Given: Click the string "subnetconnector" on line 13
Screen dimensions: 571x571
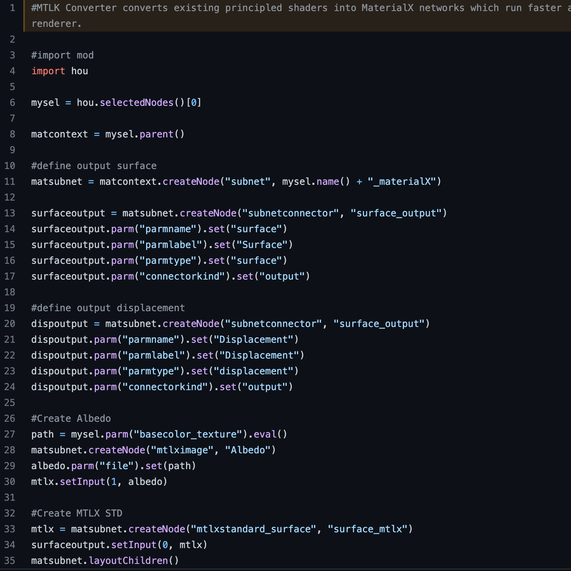Looking at the screenshot, I should pos(291,213).
